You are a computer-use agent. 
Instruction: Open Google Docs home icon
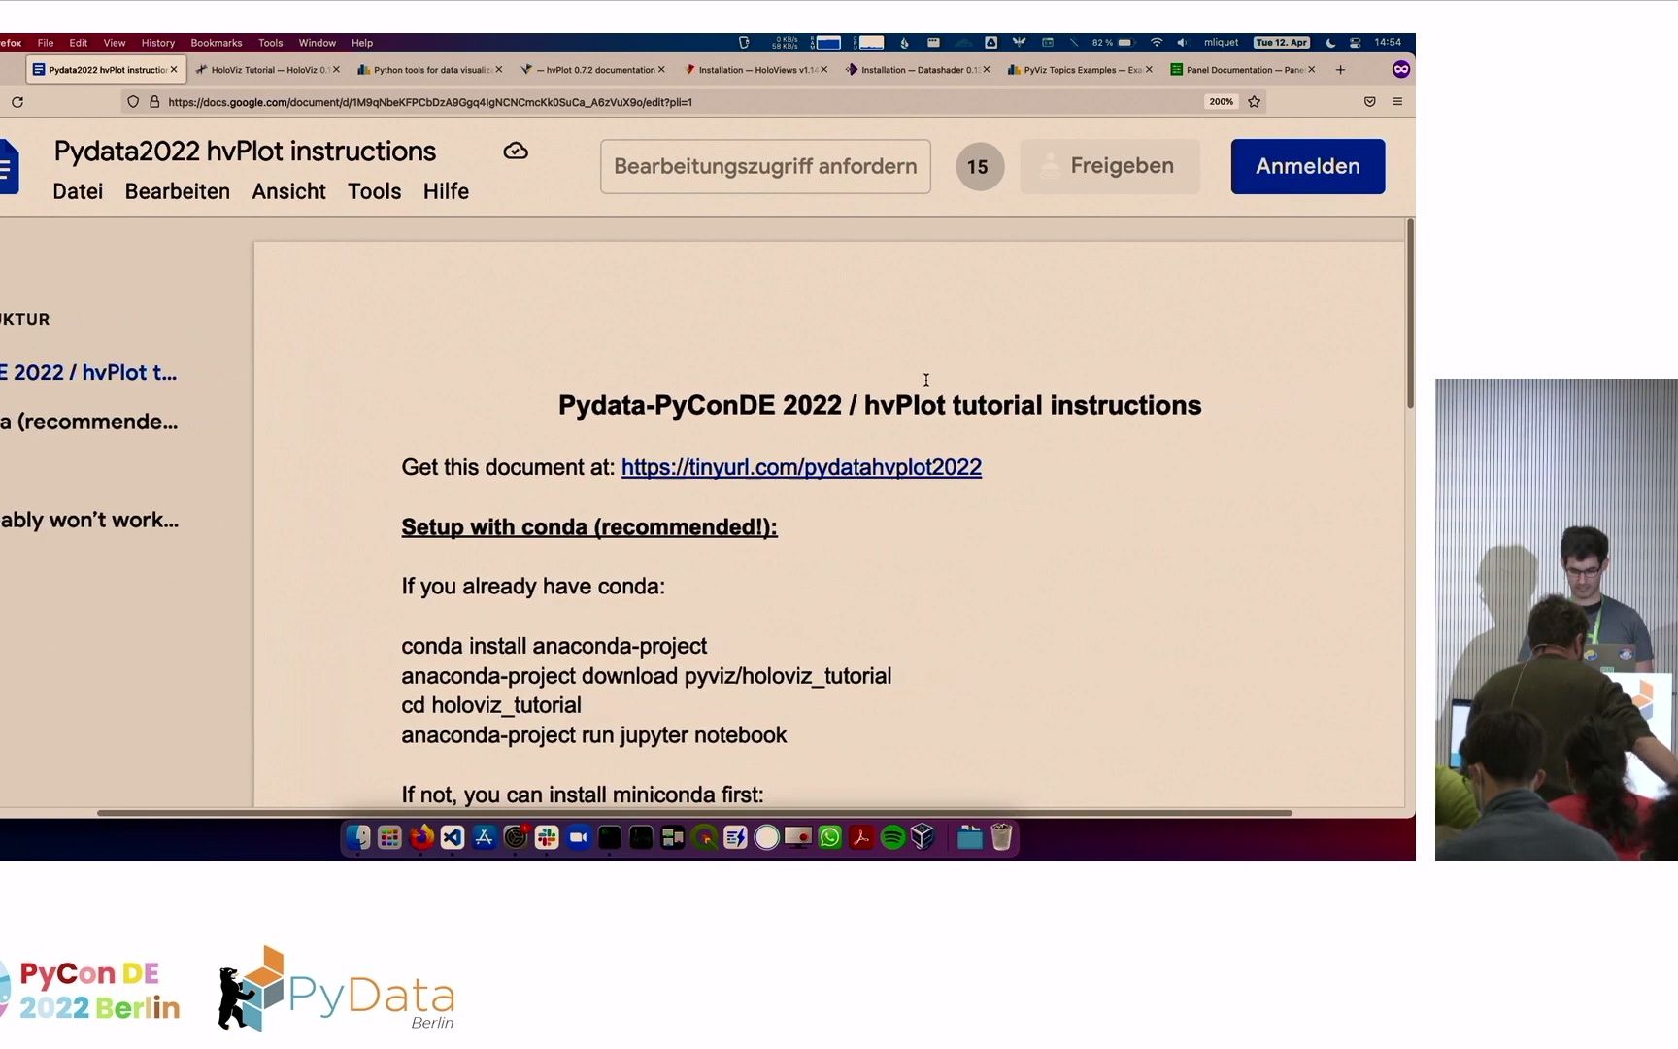click(8, 167)
